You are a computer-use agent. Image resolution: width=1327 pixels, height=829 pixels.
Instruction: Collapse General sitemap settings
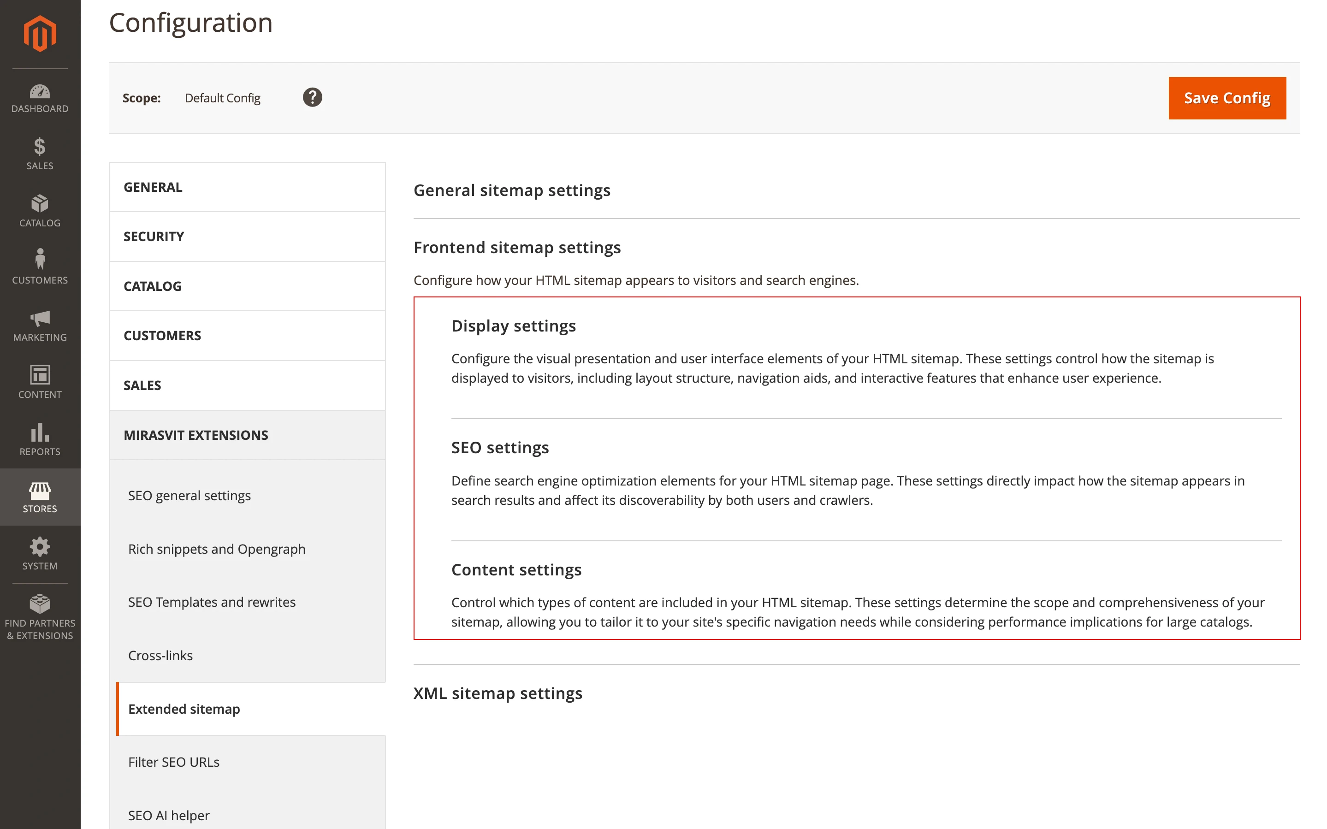(512, 190)
